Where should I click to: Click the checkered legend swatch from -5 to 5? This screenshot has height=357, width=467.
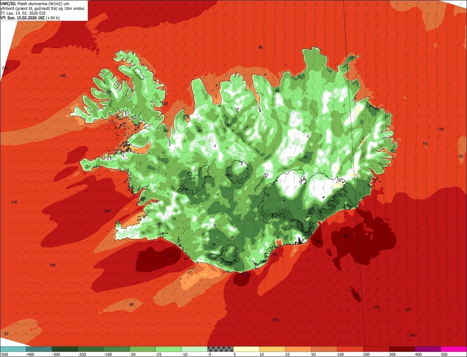click(x=220, y=349)
